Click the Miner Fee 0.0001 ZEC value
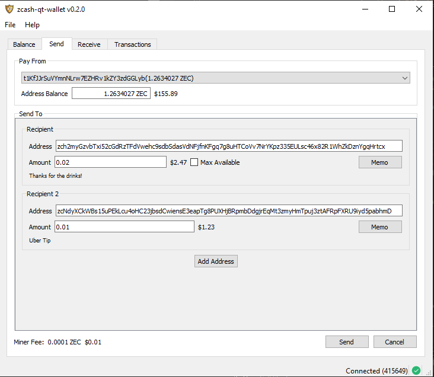The width and height of the screenshot is (434, 377). pyautogui.click(x=64, y=342)
